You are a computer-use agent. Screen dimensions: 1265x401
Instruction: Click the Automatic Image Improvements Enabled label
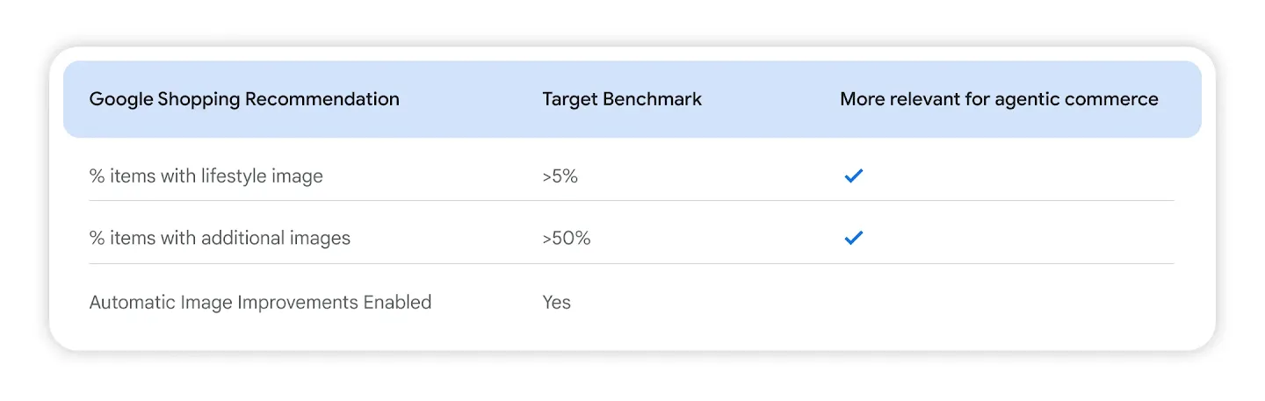pyautogui.click(x=261, y=303)
